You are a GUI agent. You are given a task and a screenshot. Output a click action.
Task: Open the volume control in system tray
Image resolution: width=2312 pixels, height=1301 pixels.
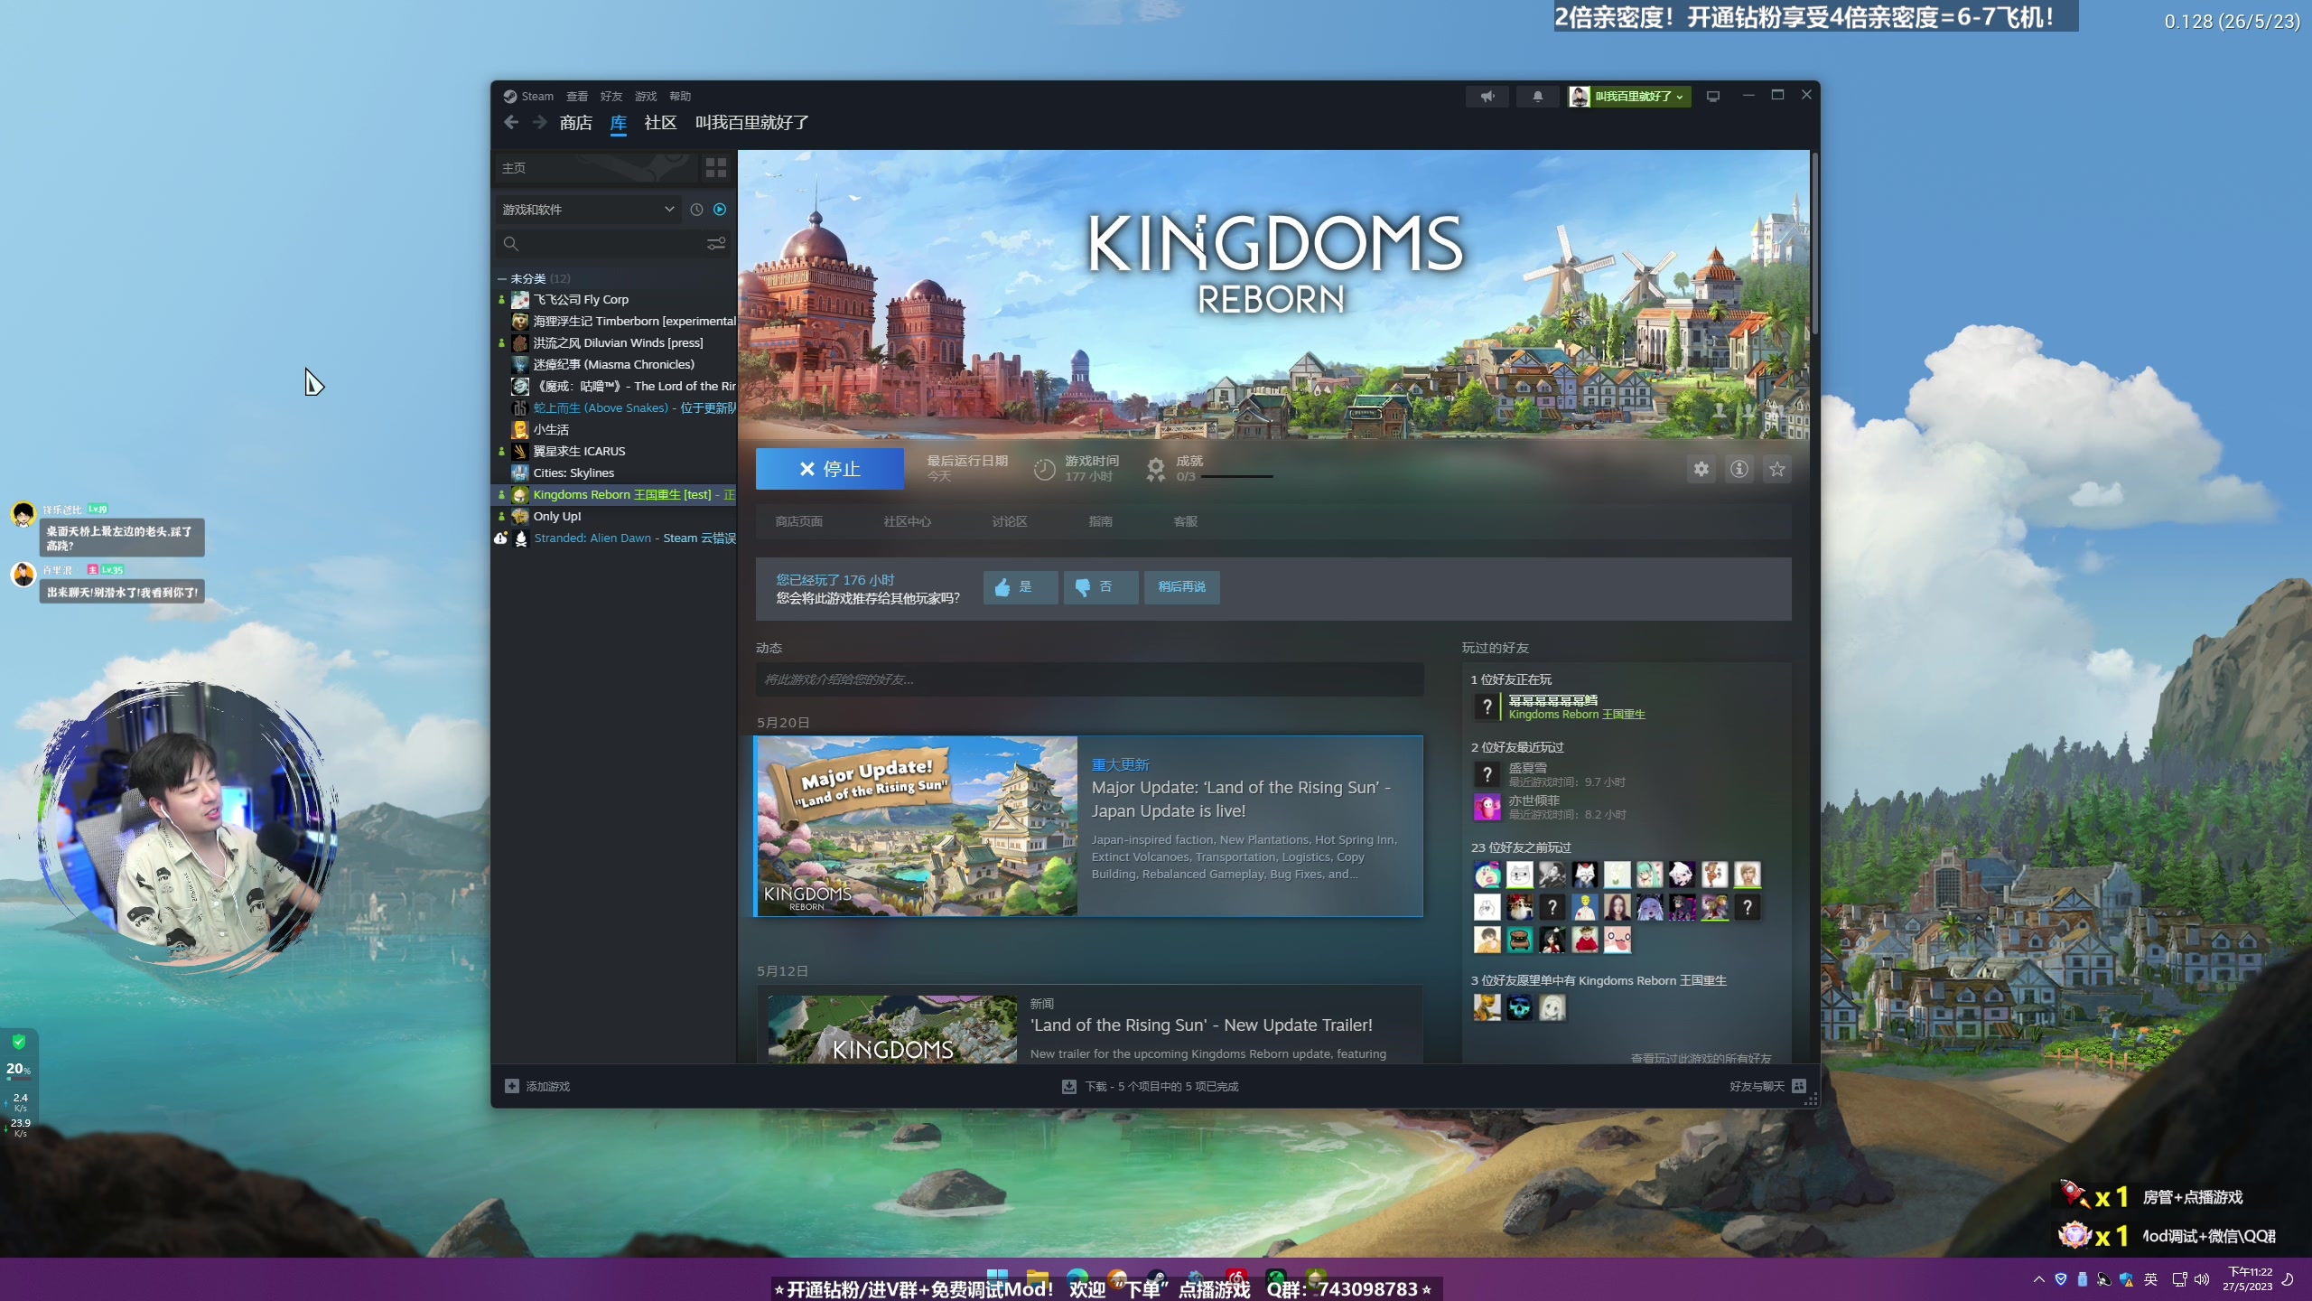2202,1279
